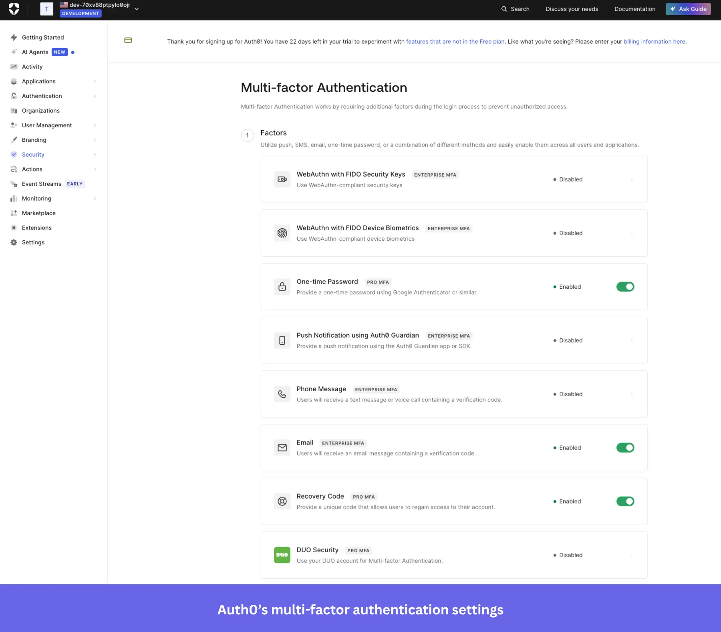Click the Ask Guide button
Viewport: 721px width, 632px height.
pyautogui.click(x=688, y=9)
